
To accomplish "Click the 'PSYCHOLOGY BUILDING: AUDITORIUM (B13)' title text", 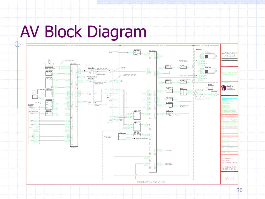I will (229, 160).
